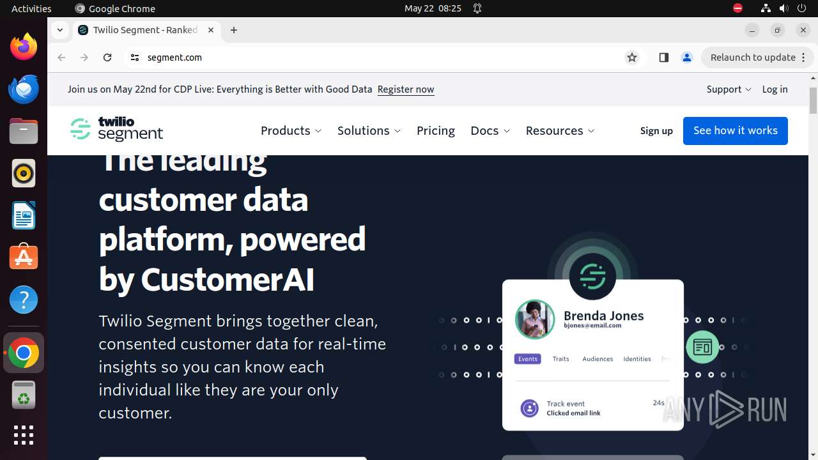Expand the Support dropdown
The image size is (818, 460).
point(729,89)
